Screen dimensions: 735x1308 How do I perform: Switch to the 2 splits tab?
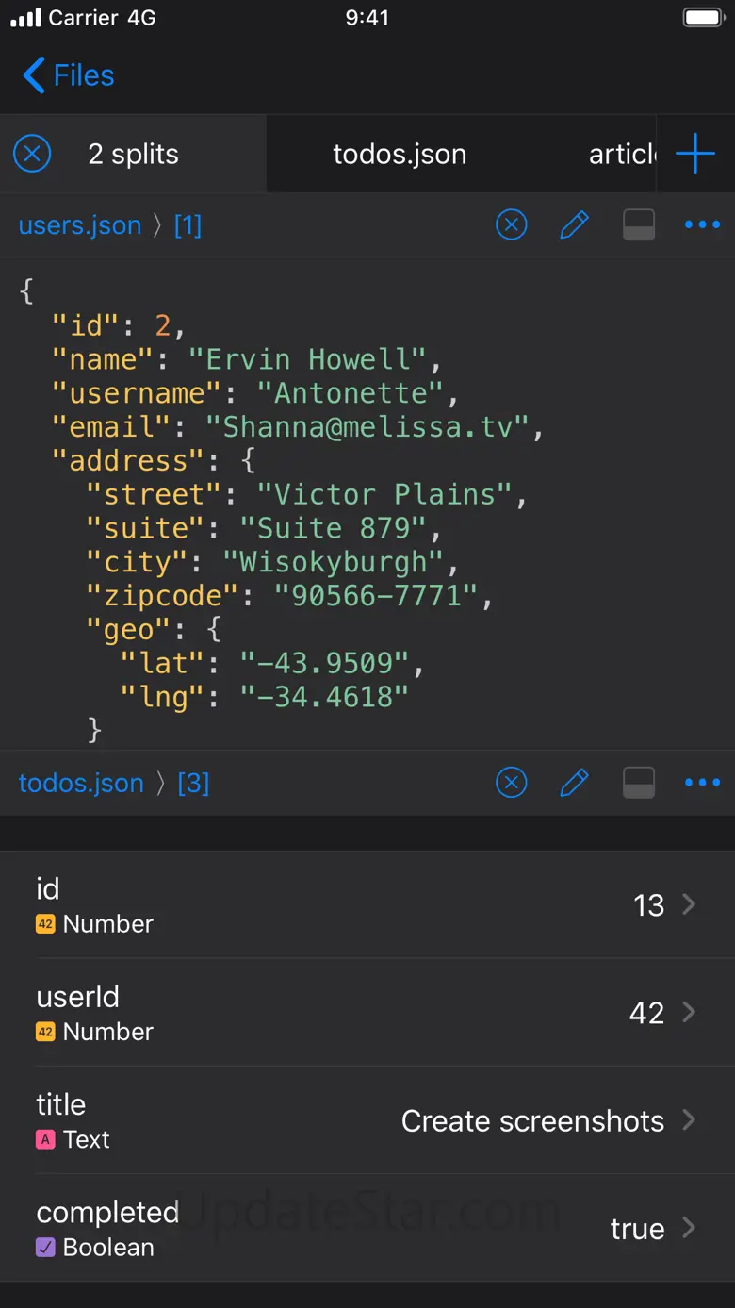134,155
